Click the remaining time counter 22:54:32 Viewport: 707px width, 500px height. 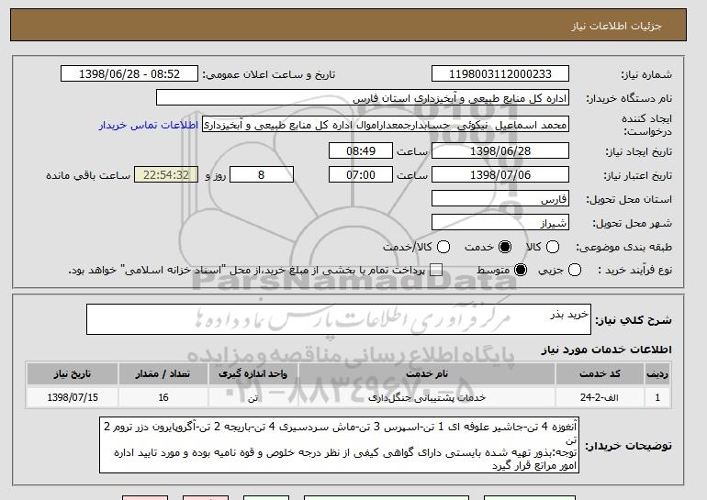pyautogui.click(x=166, y=175)
